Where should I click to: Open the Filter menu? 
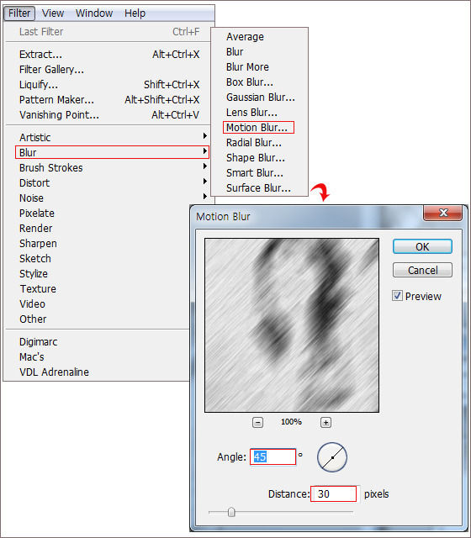tap(19, 13)
